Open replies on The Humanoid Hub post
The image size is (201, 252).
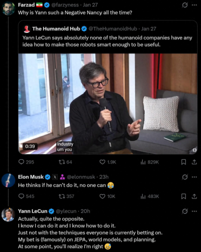[x=26, y=162]
